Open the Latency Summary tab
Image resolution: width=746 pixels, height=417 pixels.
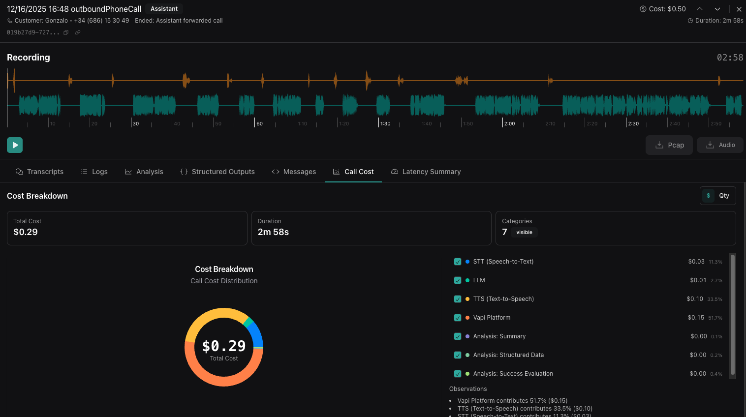click(426, 172)
